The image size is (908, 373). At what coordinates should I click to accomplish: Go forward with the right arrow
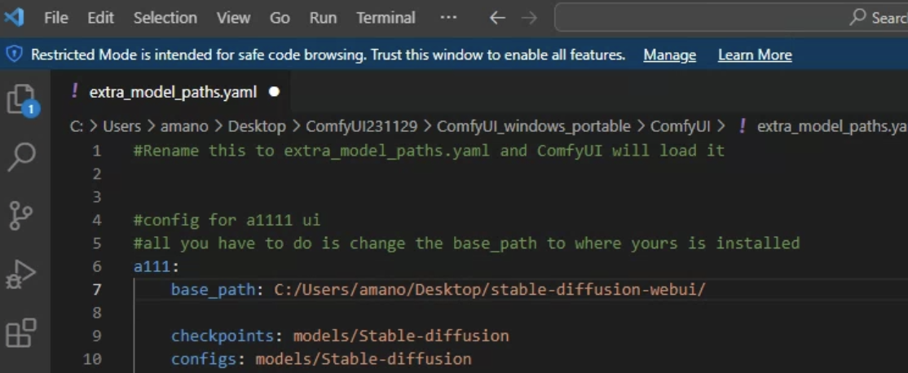click(x=529, y=18)
